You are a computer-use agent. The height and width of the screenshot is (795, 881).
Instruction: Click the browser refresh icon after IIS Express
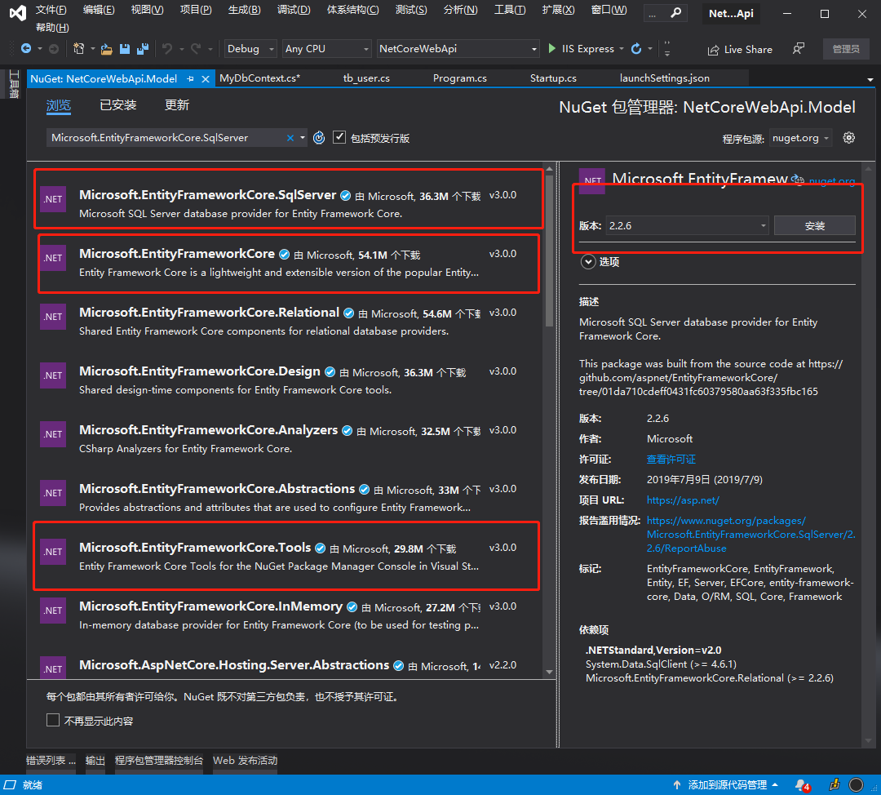(636, 49)
